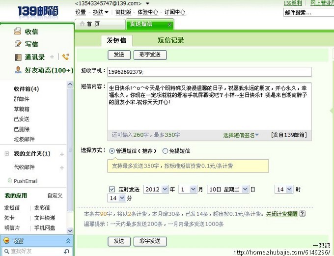Open the day dropdown 10日 星期二
The height and width of the screenshot is (256, 334).
[245, 189]
